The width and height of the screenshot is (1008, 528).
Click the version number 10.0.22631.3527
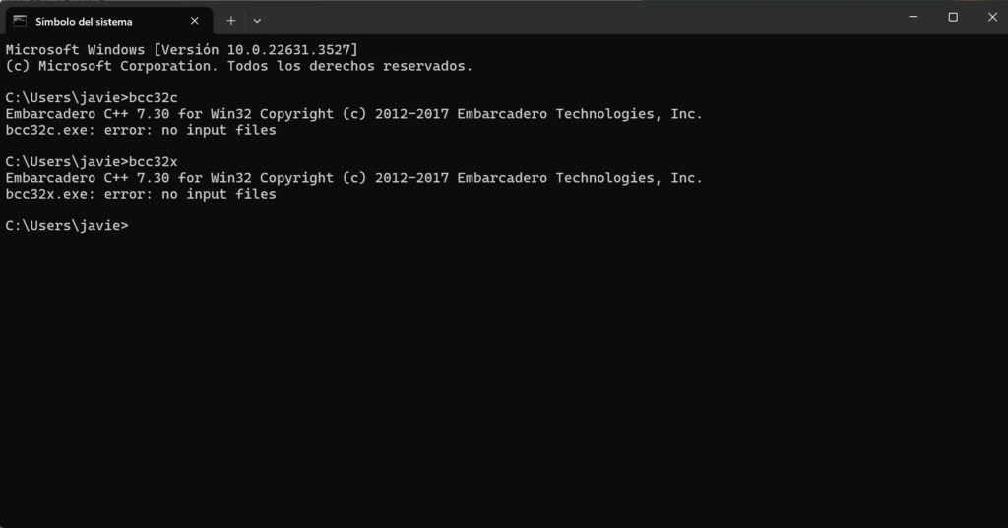289,50
